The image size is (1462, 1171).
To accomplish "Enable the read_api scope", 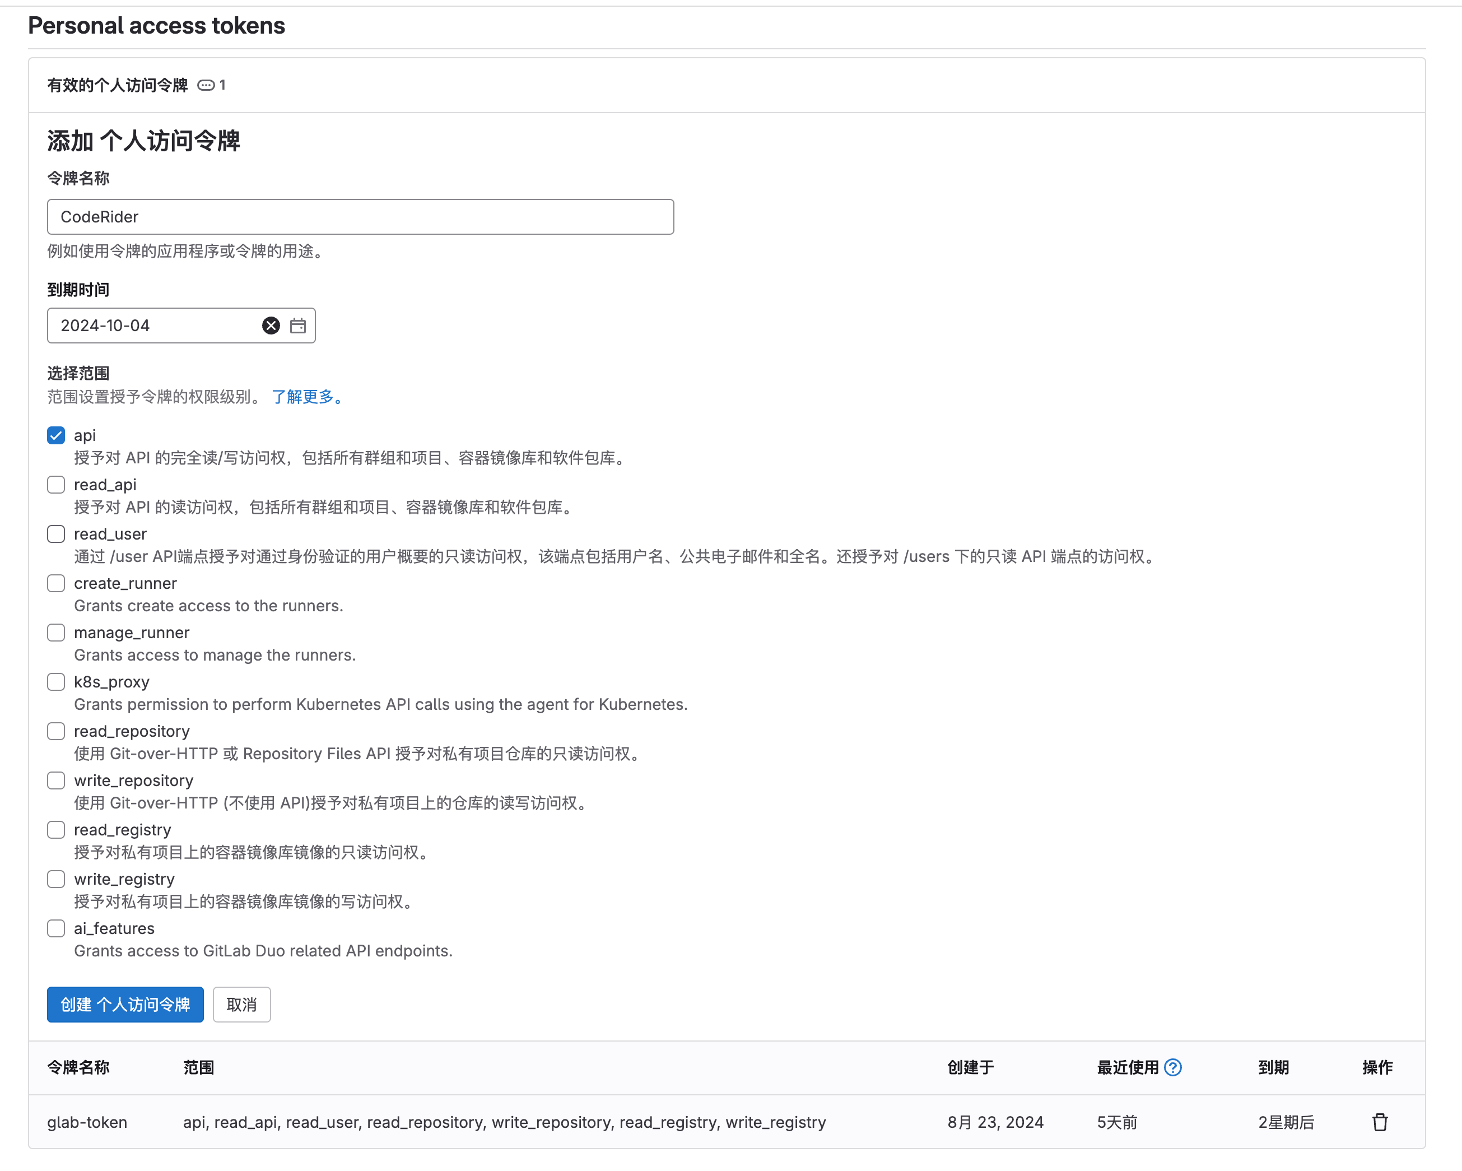I will [56, 485].
